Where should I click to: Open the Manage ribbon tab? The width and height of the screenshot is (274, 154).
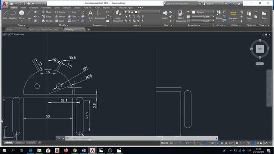pyautogui.click(x=67, y=8)
